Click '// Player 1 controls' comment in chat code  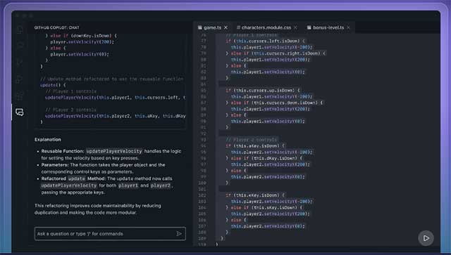click(x=70, y=91)
